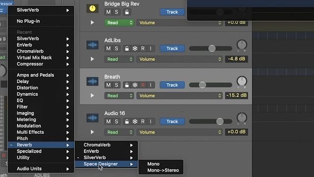Click the Breath waveform track icon
This screenshot has width=314, height=177.
point(92,82)
